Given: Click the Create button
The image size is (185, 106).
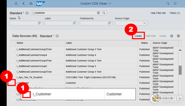Looking at the screenshot, I should click(138, 36).
